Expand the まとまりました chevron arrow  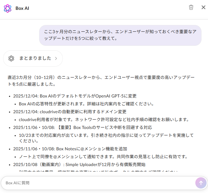(x=56, y=58)
